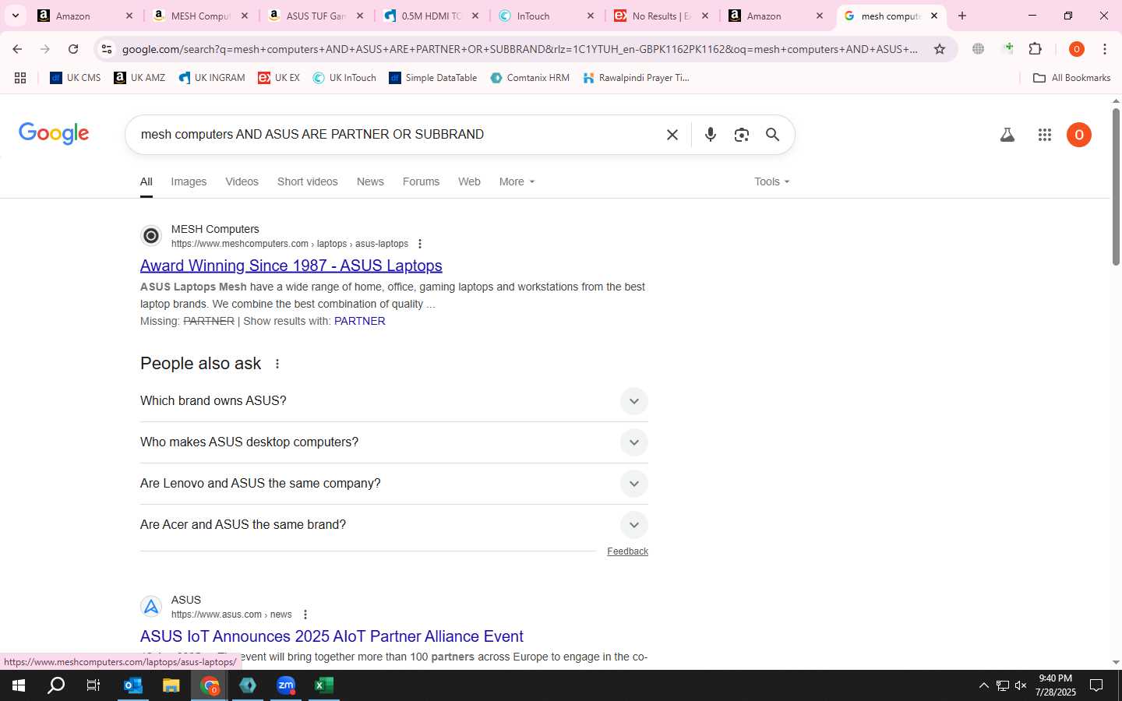Open Windows taskbar search
The image size is (1122, 701).
(x=56, y=685)
